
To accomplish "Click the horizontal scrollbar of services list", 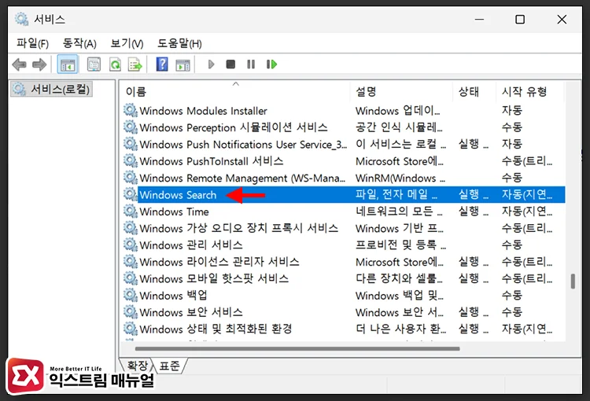I will (x=297, y=348).
